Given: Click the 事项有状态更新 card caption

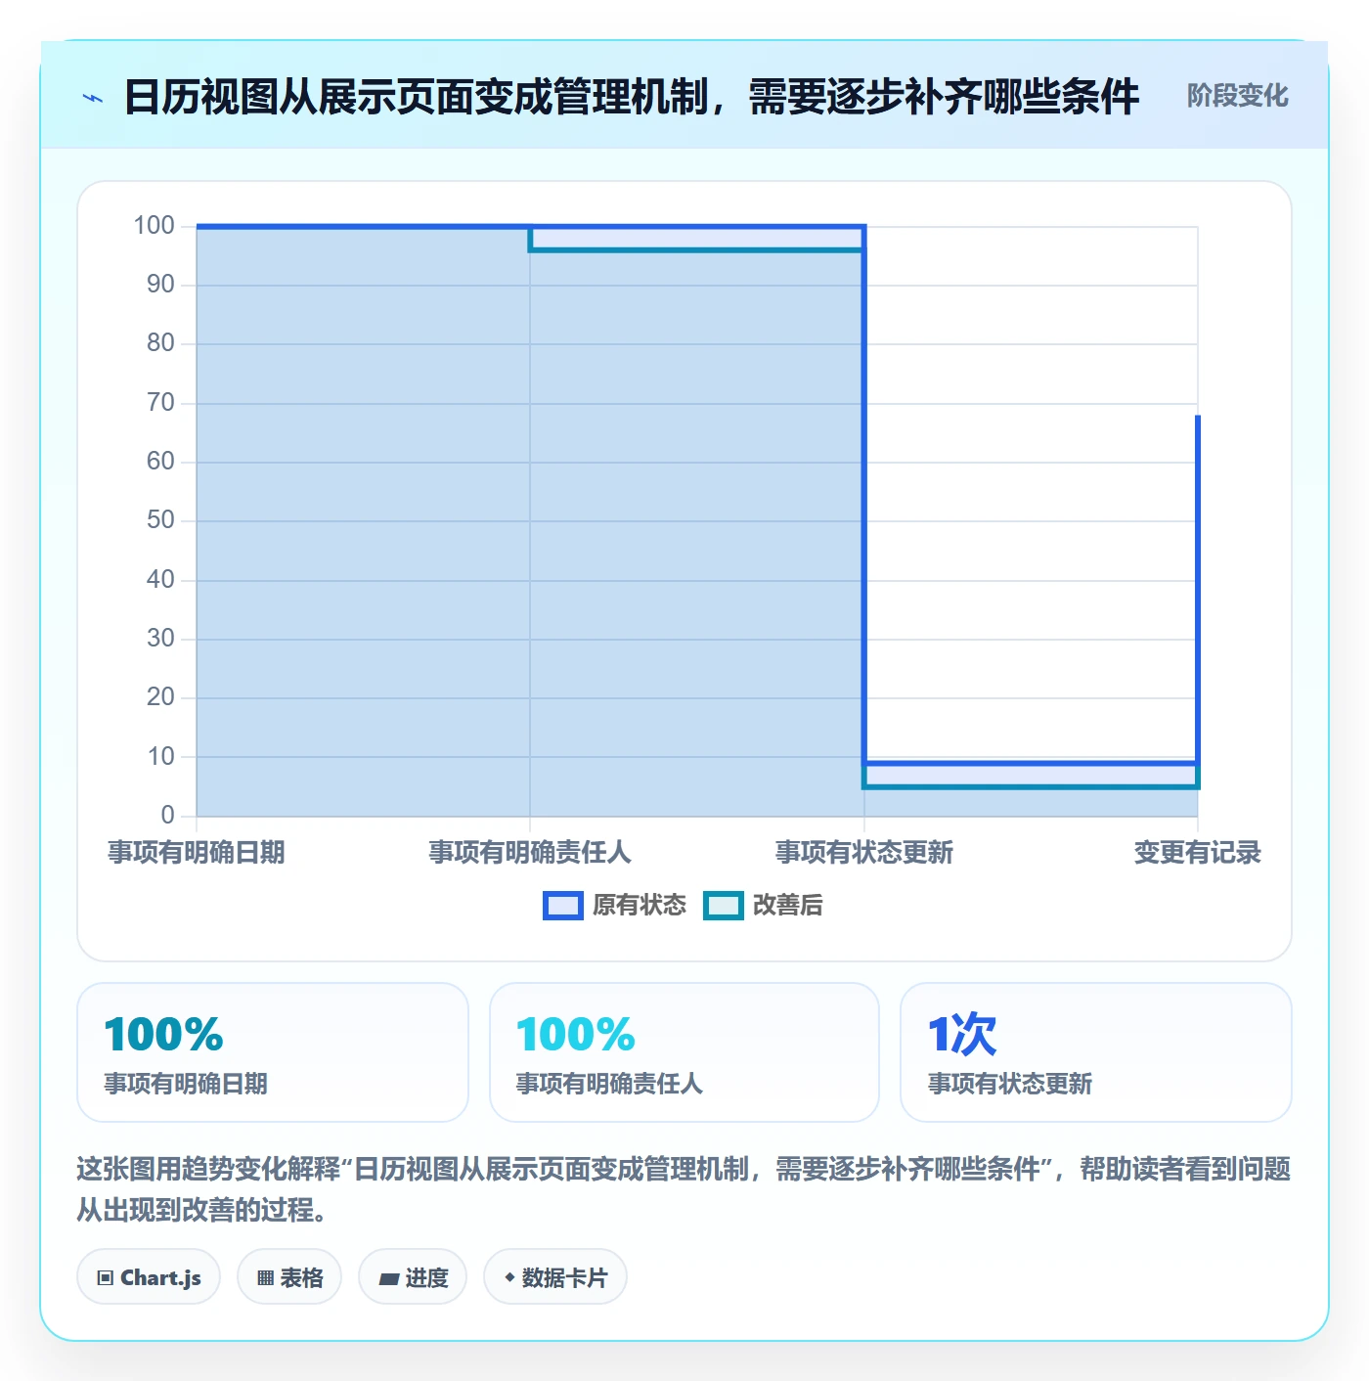Looking at the screenshot, I should [1010, 1084].
